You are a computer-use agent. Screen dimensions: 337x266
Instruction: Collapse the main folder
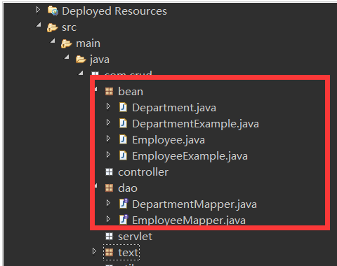53,41
